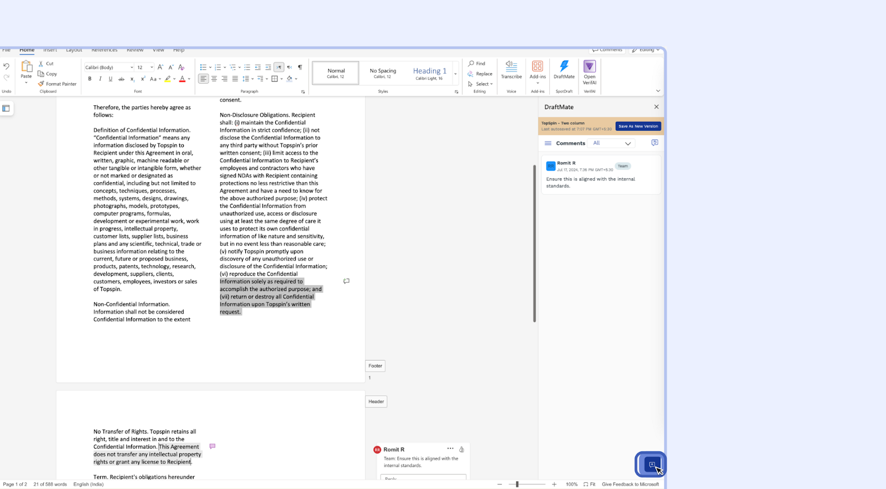Image resolution: width=886 pixels, height=489 pixels.
Task: Click the Undo arrow icon
Action: pyautogui.click(x=7, y=66)
